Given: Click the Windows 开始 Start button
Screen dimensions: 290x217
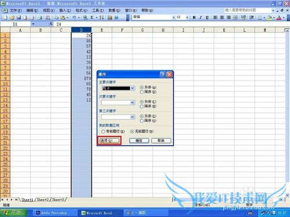Looking at the screenshot, I should click(13, 213).
